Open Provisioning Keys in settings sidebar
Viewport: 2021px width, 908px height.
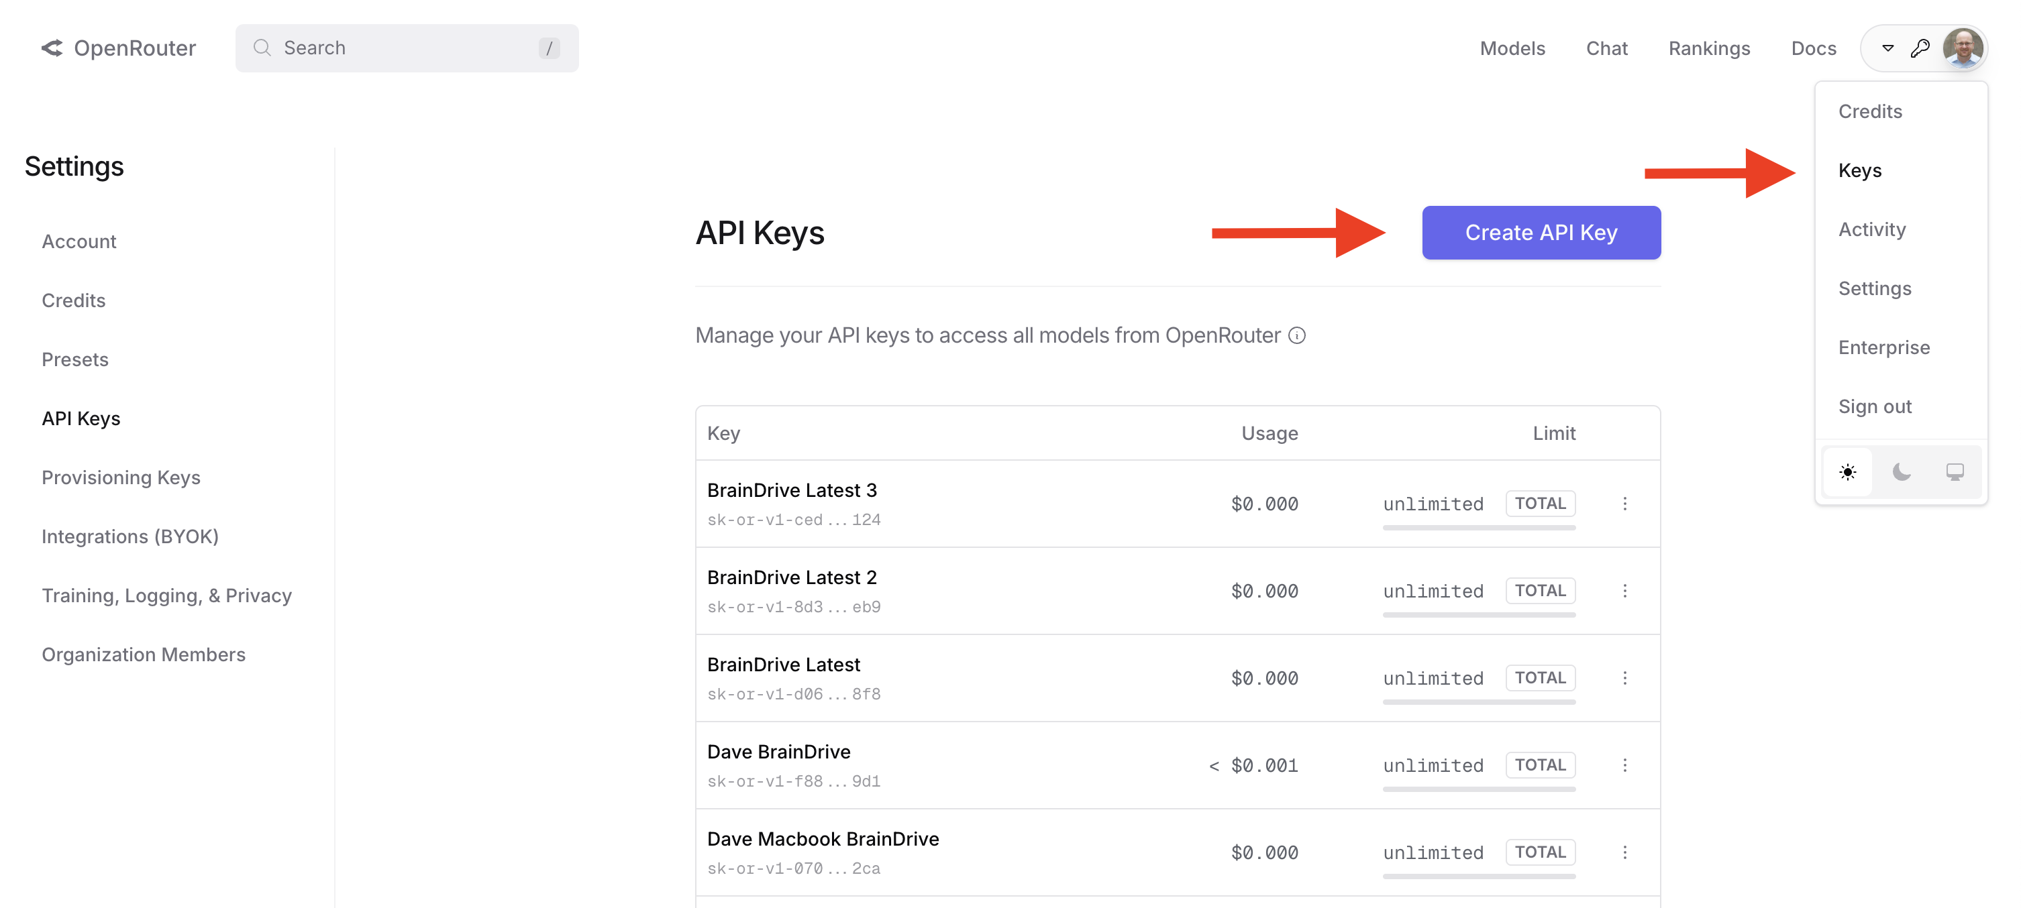(121, 477)
